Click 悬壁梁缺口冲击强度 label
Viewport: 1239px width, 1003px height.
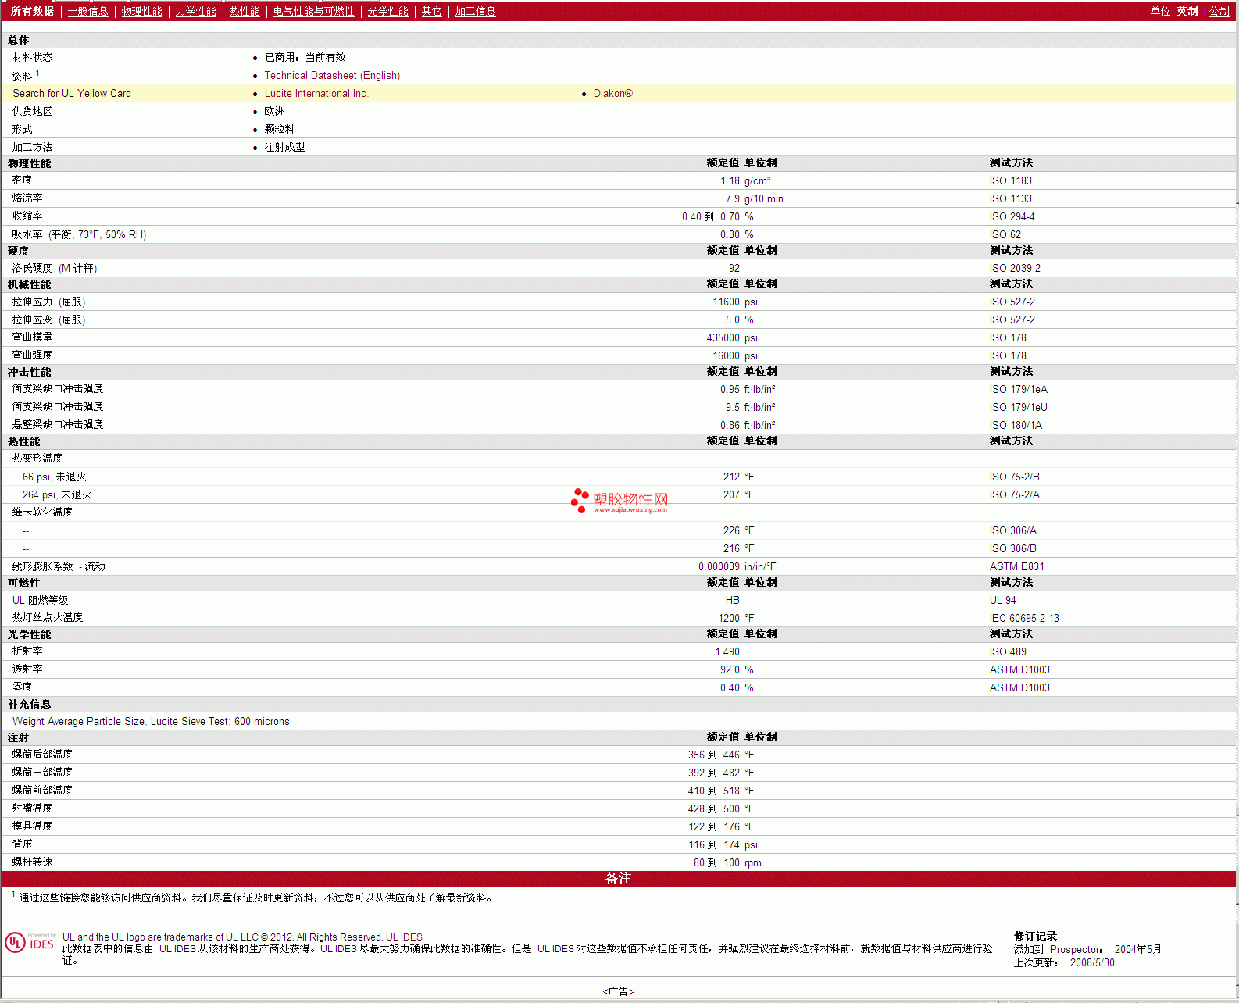point(58,425)
